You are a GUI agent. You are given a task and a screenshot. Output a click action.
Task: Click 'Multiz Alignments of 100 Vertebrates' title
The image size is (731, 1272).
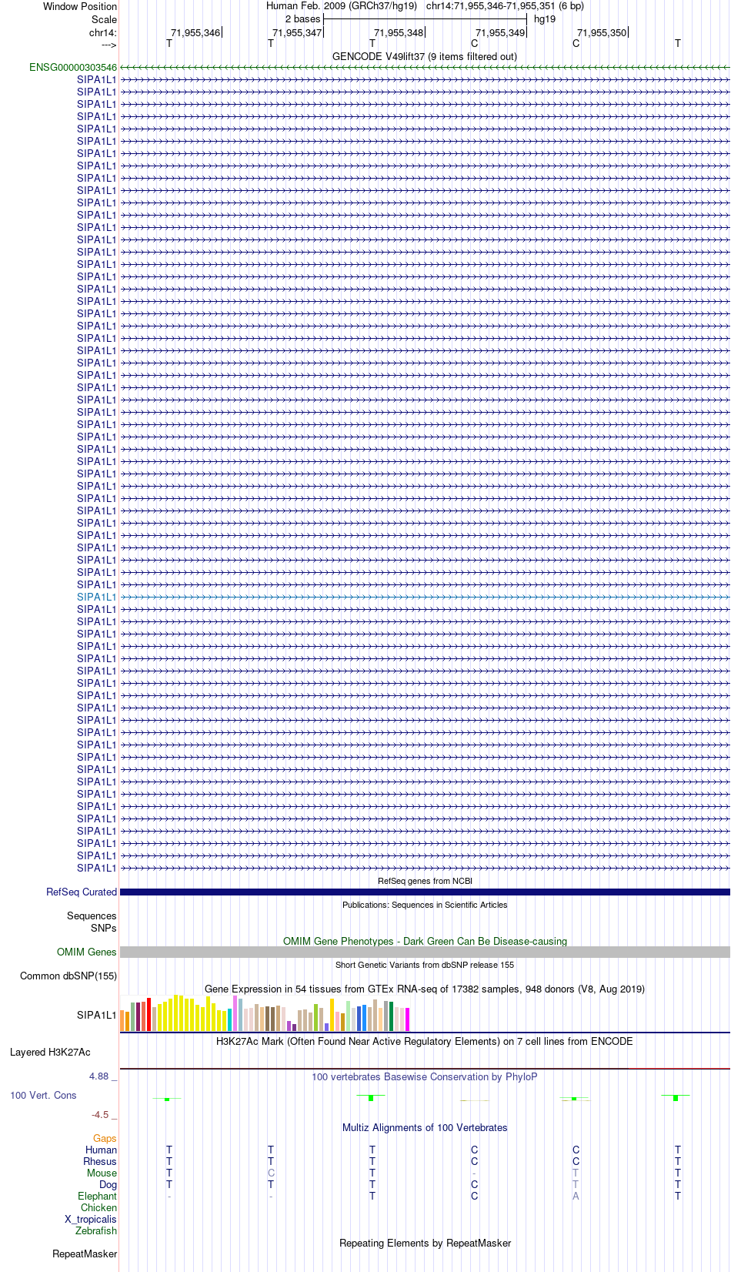coord(425,1128)
